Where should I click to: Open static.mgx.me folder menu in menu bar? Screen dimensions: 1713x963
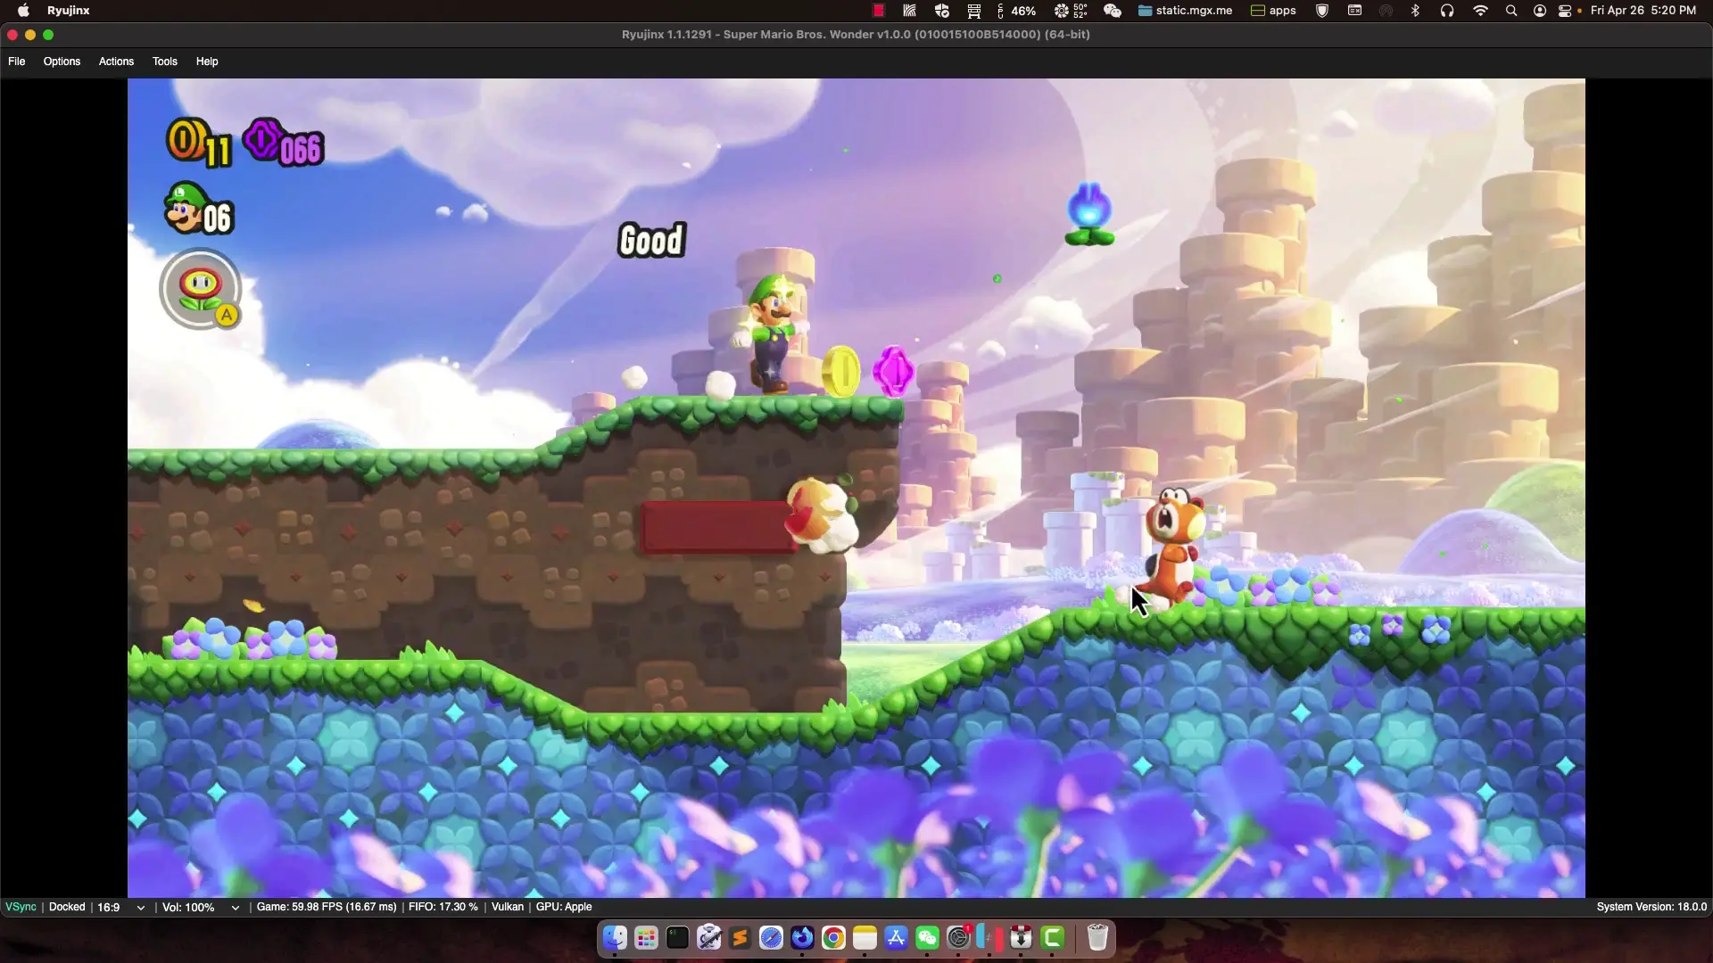tap(1185, 11)
